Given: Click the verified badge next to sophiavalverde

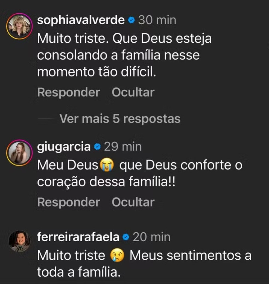Looking at the screenshot, I should [x=131, y=21].
